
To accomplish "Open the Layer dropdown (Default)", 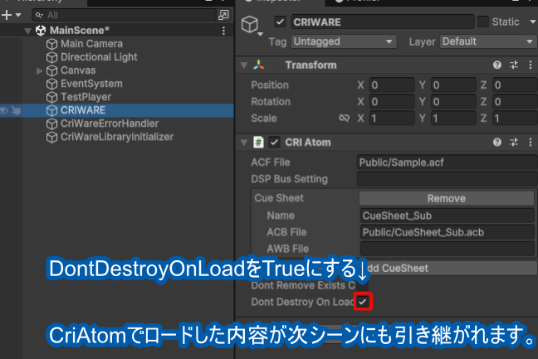I will coord(488,41).
